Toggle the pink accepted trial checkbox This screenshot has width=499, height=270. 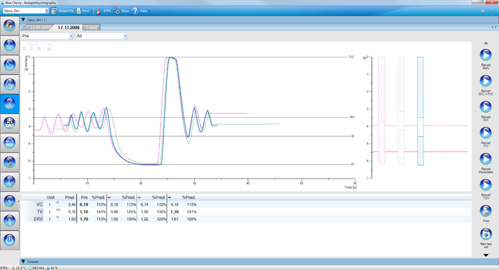click(24, 49)
